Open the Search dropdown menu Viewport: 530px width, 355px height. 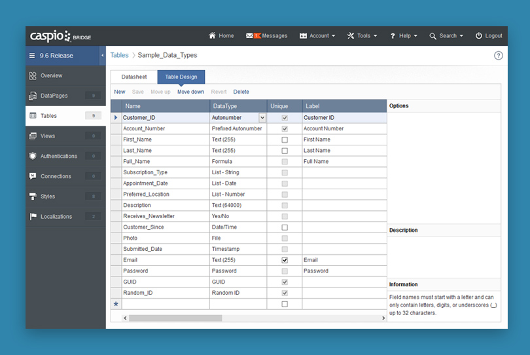coord(446,35)
